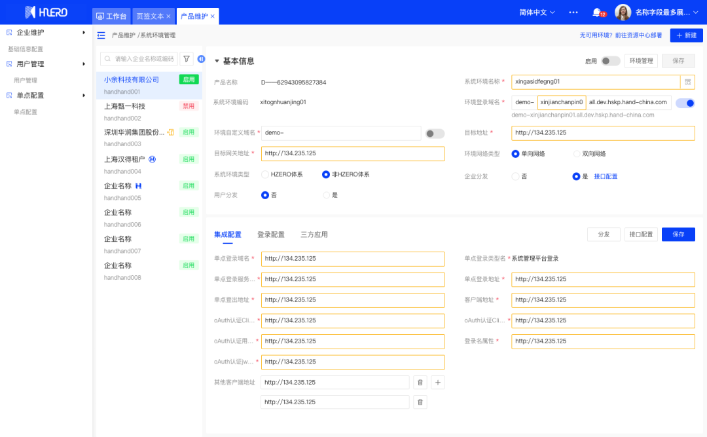This screenshot has height=437, width=707.
Task: Click the 新建 button
Action: tap(686, 35)
